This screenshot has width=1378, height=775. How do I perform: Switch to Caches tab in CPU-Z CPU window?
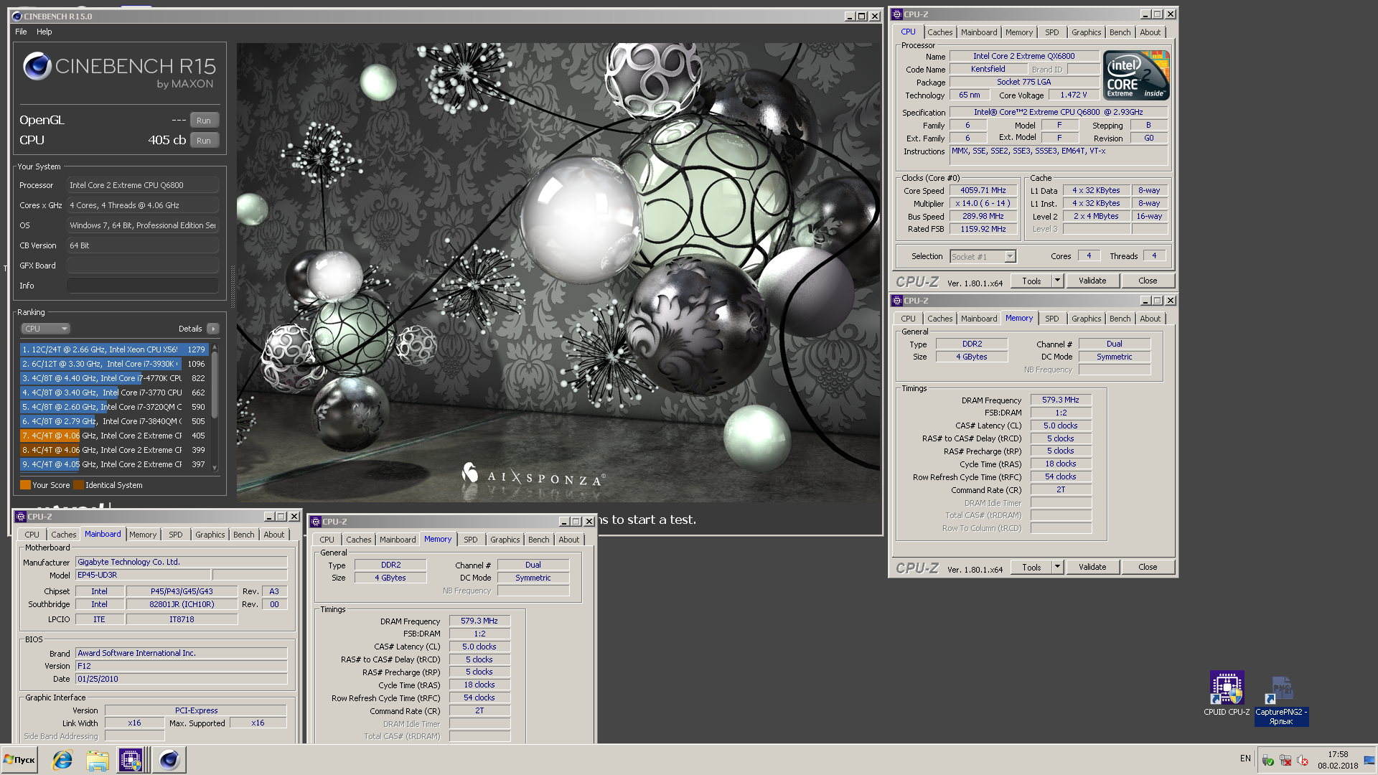[x=939, y=32]
